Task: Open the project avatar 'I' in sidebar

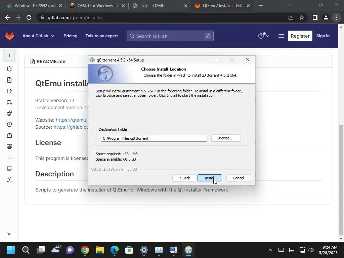Action: pos(9,55)
